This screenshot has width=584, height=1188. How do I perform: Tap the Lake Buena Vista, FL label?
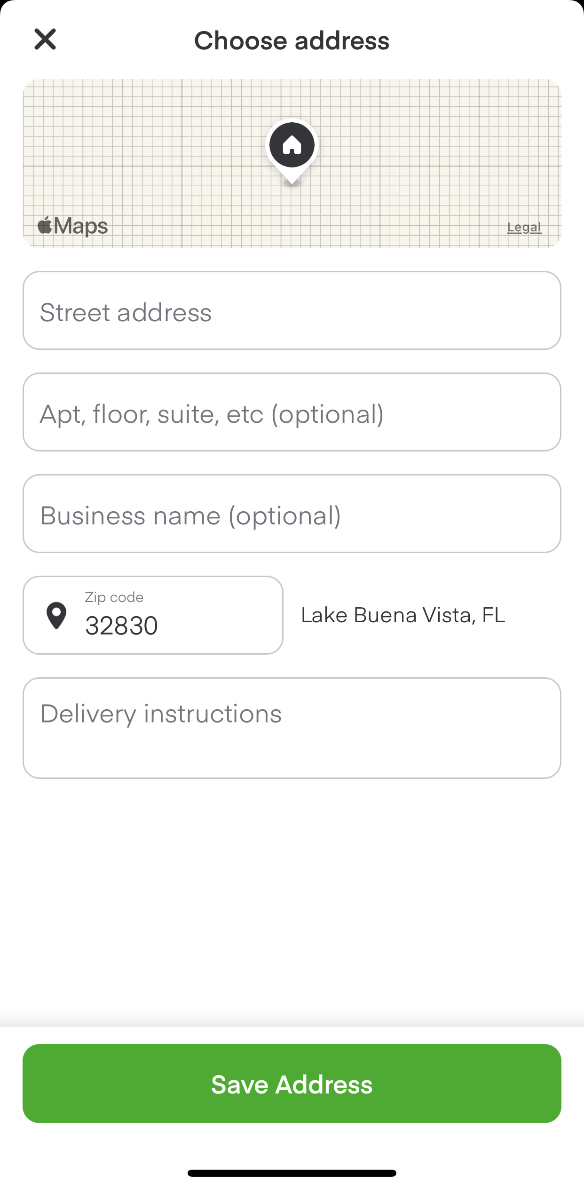click(x=403, y=615)
